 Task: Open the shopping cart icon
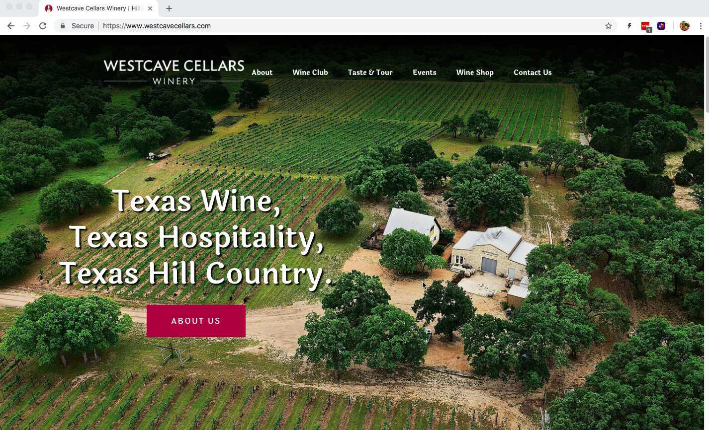pyautogui.click(x=590, y=73)
